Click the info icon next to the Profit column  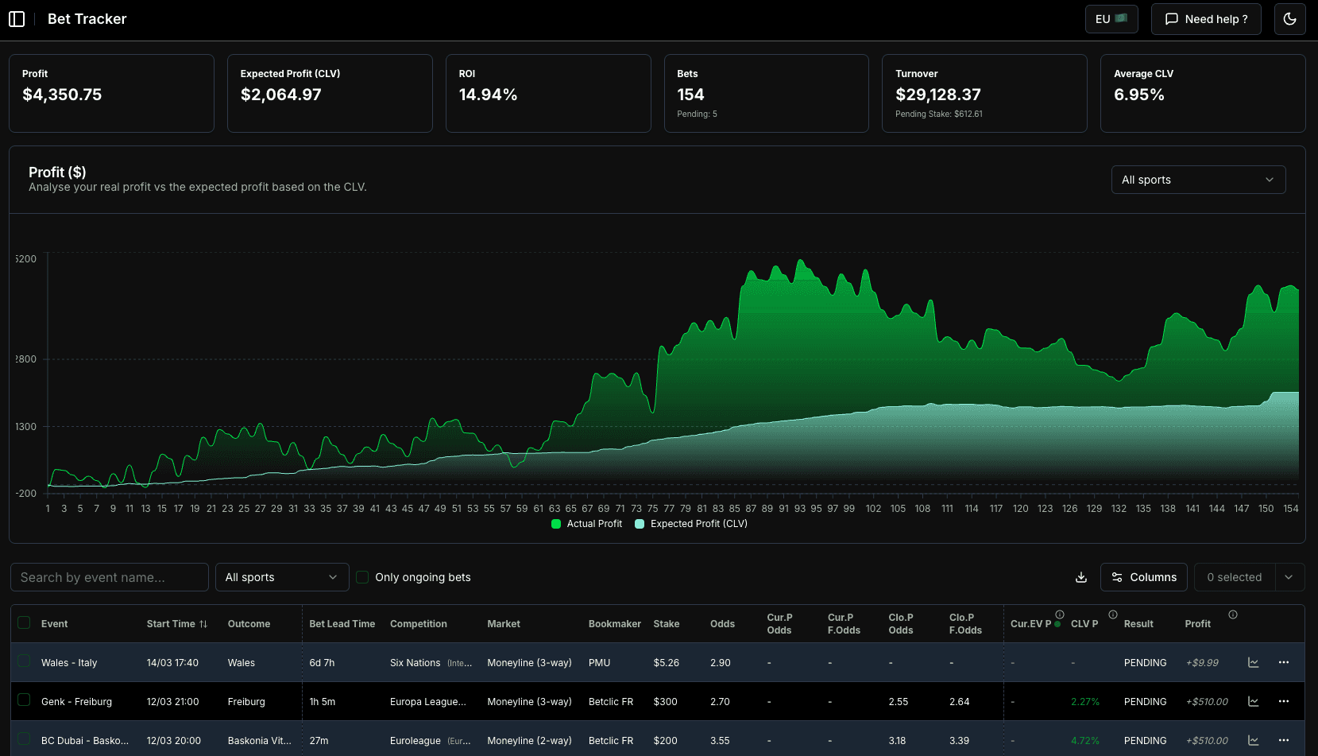coord(1232,614)
